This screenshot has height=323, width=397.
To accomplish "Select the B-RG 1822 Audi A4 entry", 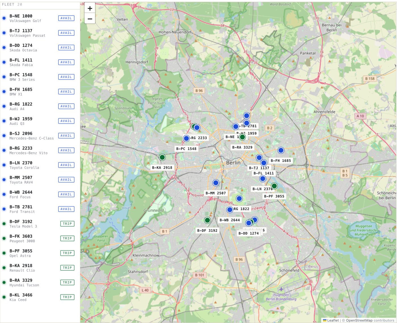I will tap(40, 106).
